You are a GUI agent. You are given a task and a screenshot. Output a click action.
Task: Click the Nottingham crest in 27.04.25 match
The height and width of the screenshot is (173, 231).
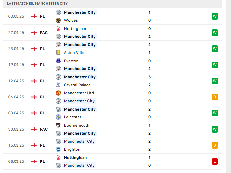(58, 29)
